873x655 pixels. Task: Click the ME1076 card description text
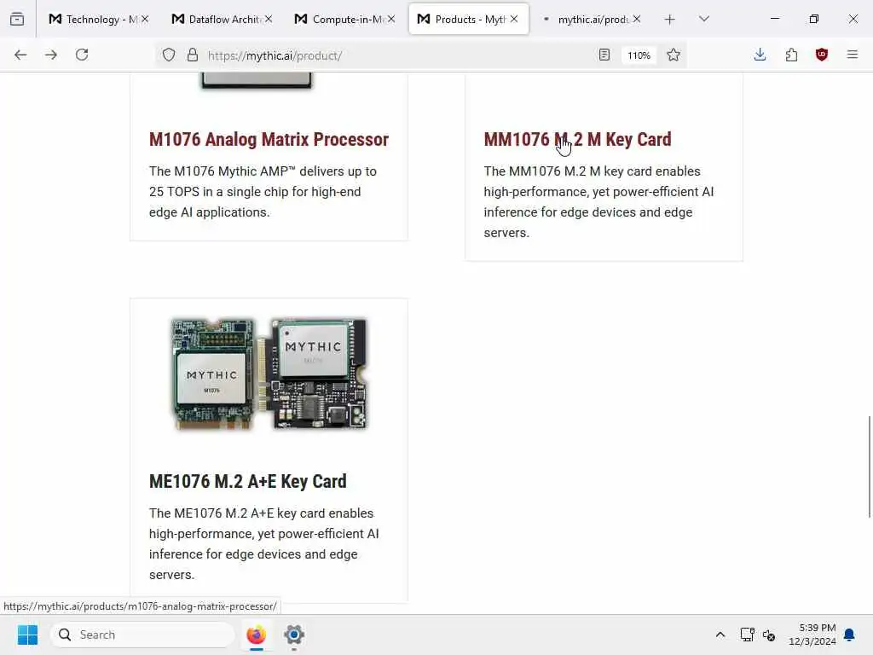point(264,543)
